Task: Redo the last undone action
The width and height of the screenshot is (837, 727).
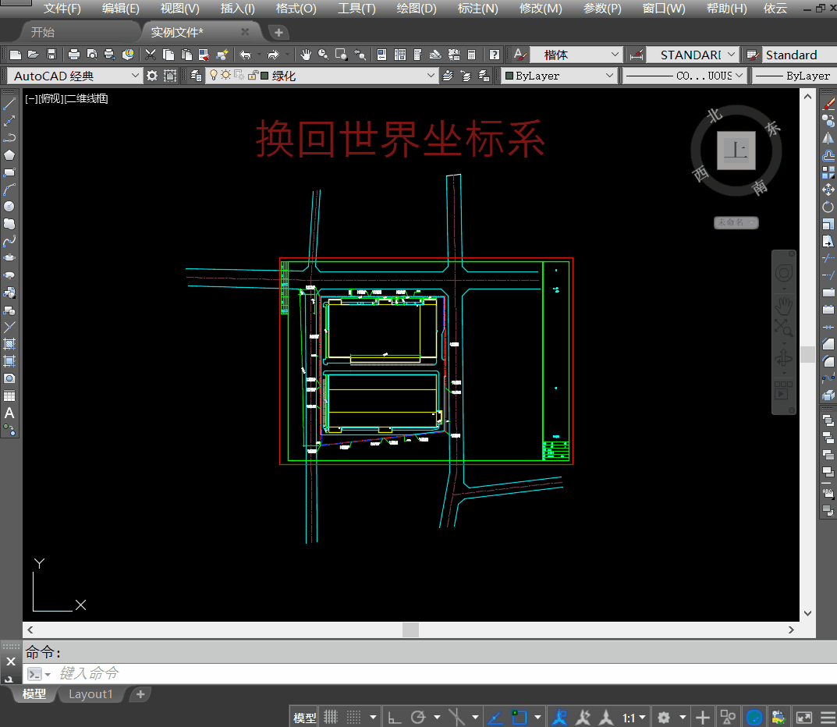Action: point(273,55)
